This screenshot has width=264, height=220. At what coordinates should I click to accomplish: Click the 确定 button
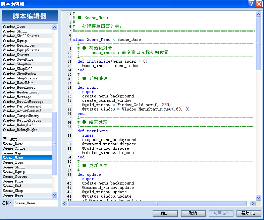coord(165,213)
